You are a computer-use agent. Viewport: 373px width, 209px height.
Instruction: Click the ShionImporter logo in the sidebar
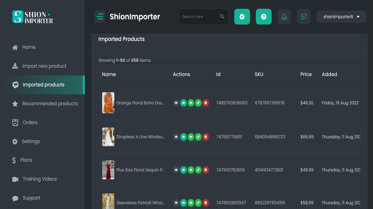[x=32, y=17]
